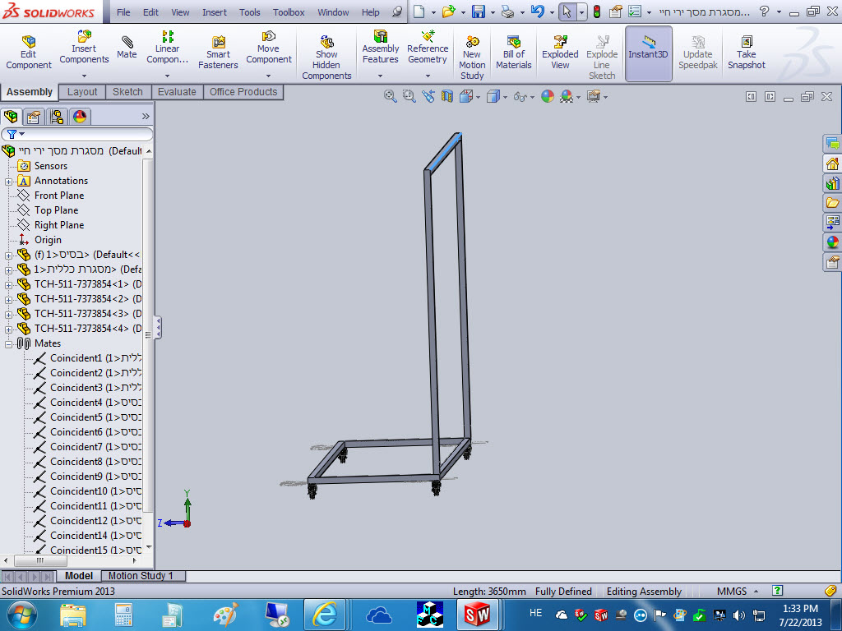Select the Front Plane in the tree

[58, 196]
